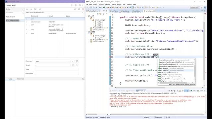Open the three-dot more menu in Selenium IDE

coord(83,5)
